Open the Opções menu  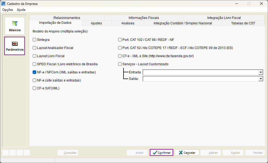8,10
